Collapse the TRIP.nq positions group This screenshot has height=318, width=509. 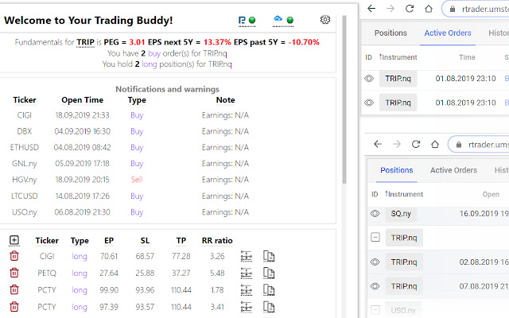375,238
